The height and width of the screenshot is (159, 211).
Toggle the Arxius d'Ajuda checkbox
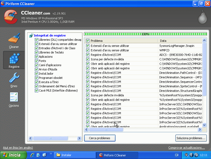[36, 69]
